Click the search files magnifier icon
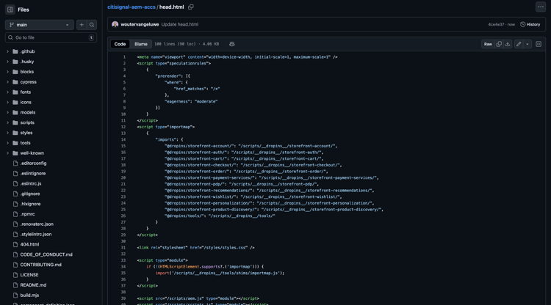 (92, 25)
